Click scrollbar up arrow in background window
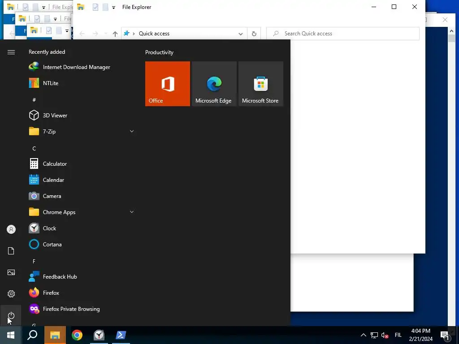This screenshot has height=344, width=459. pos(451,31)
